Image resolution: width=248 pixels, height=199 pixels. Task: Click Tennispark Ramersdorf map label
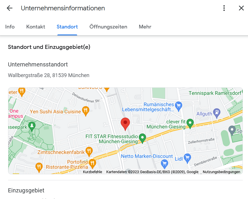(x=215, y=93)
